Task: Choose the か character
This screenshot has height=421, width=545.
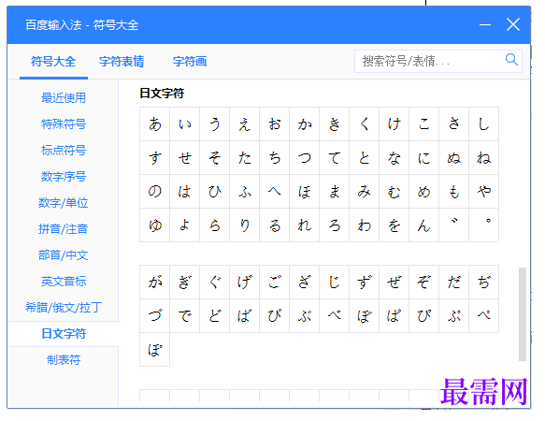Action: tap(304, 124)
